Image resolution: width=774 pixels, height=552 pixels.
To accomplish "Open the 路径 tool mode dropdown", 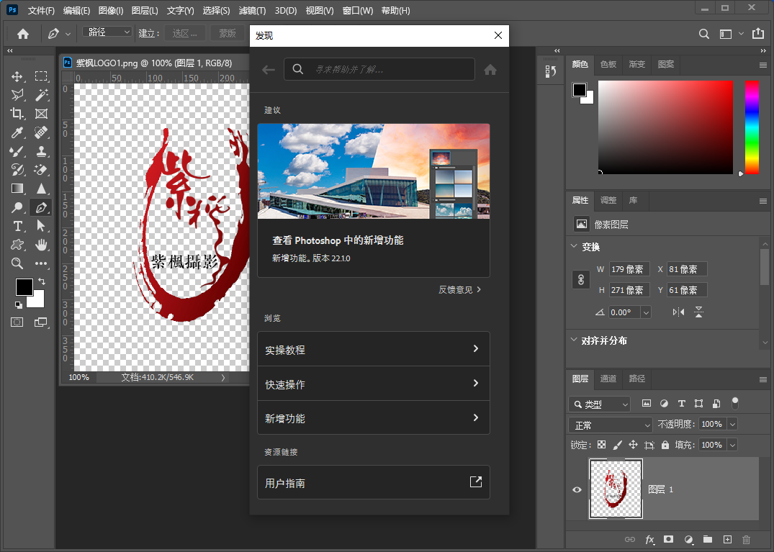I will [x=107, y=32].
